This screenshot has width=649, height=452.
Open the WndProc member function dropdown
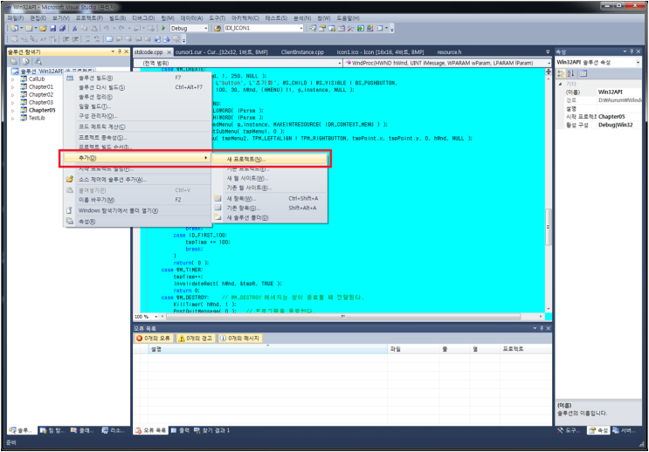549,63
